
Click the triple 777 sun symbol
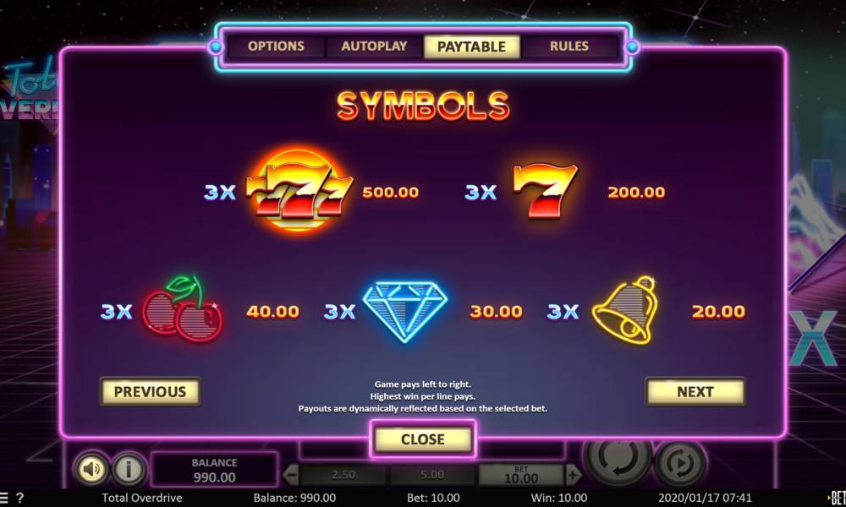(299, 191)
